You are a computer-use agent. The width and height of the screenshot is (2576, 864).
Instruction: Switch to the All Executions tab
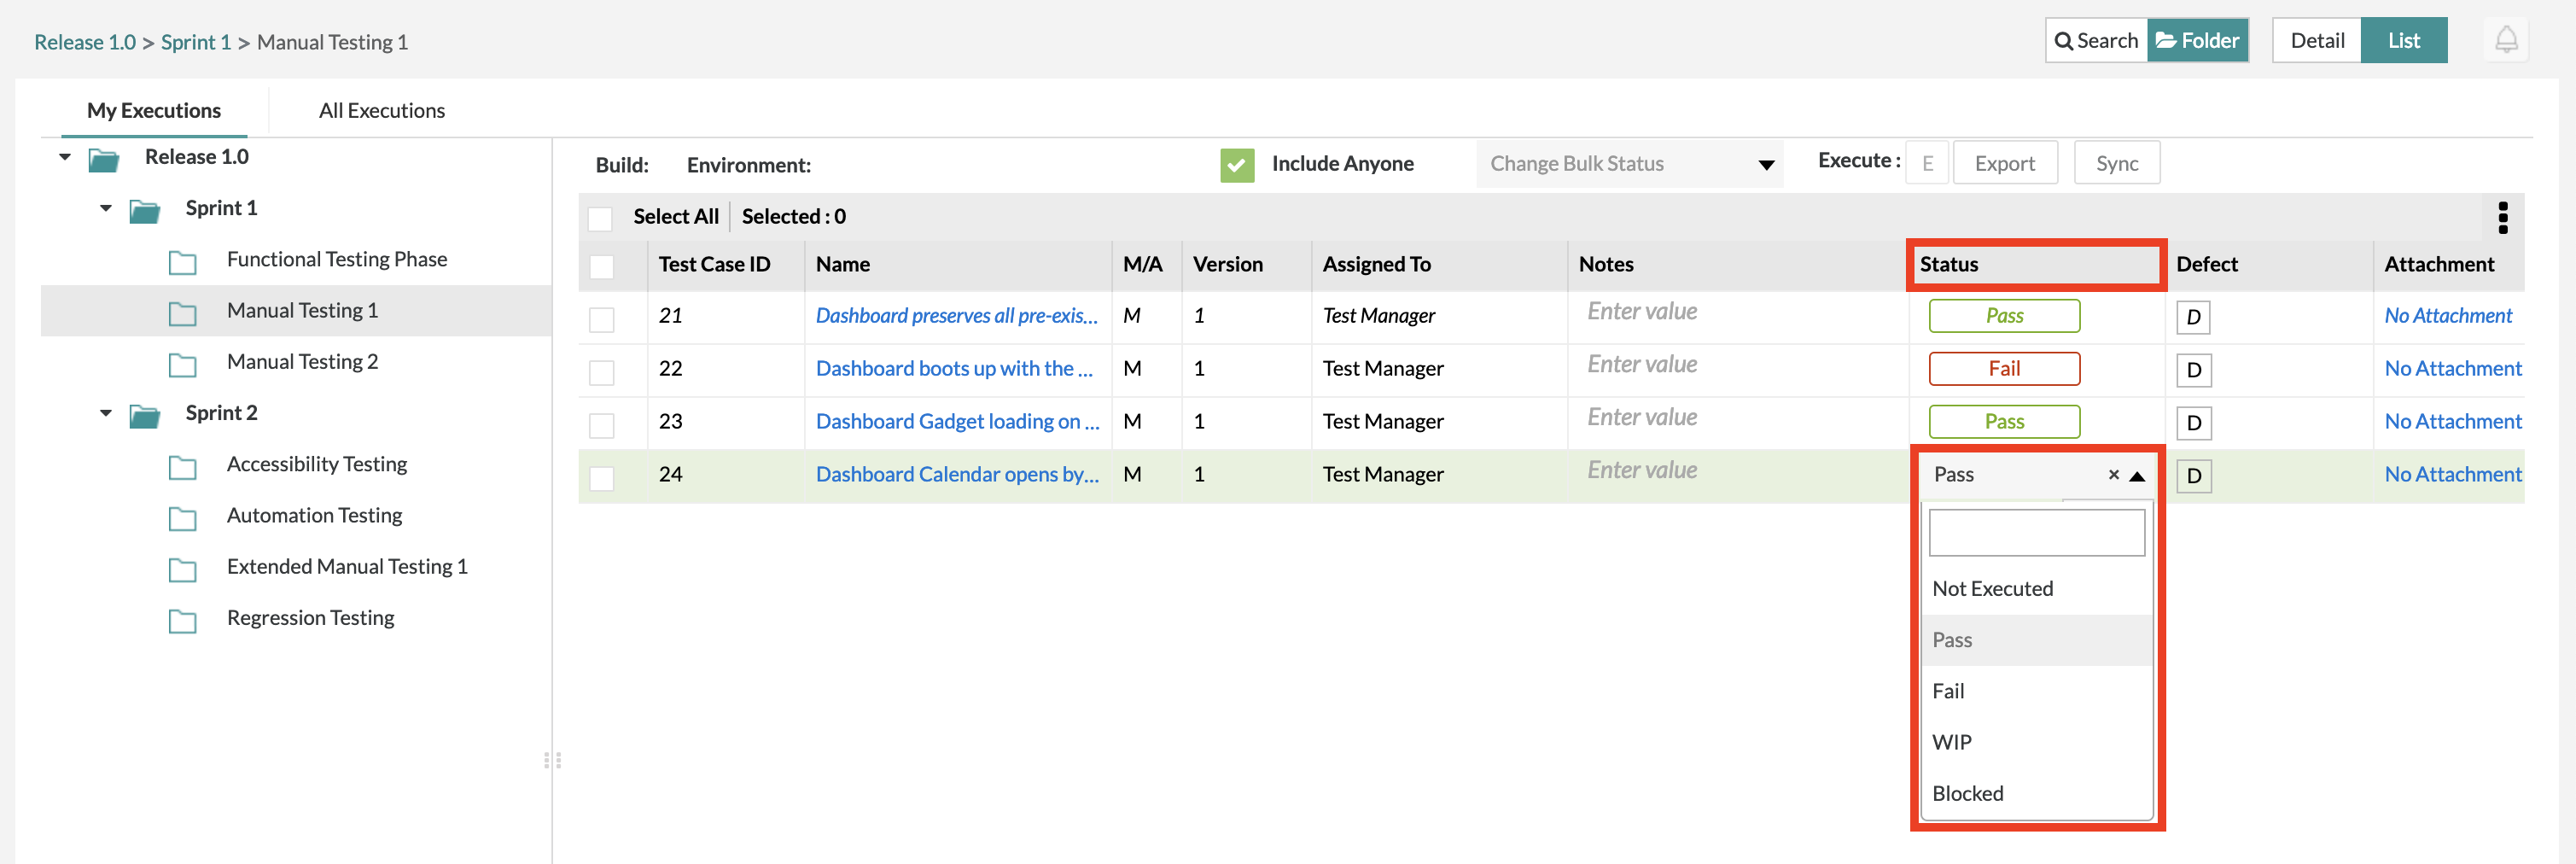(381, 110)
